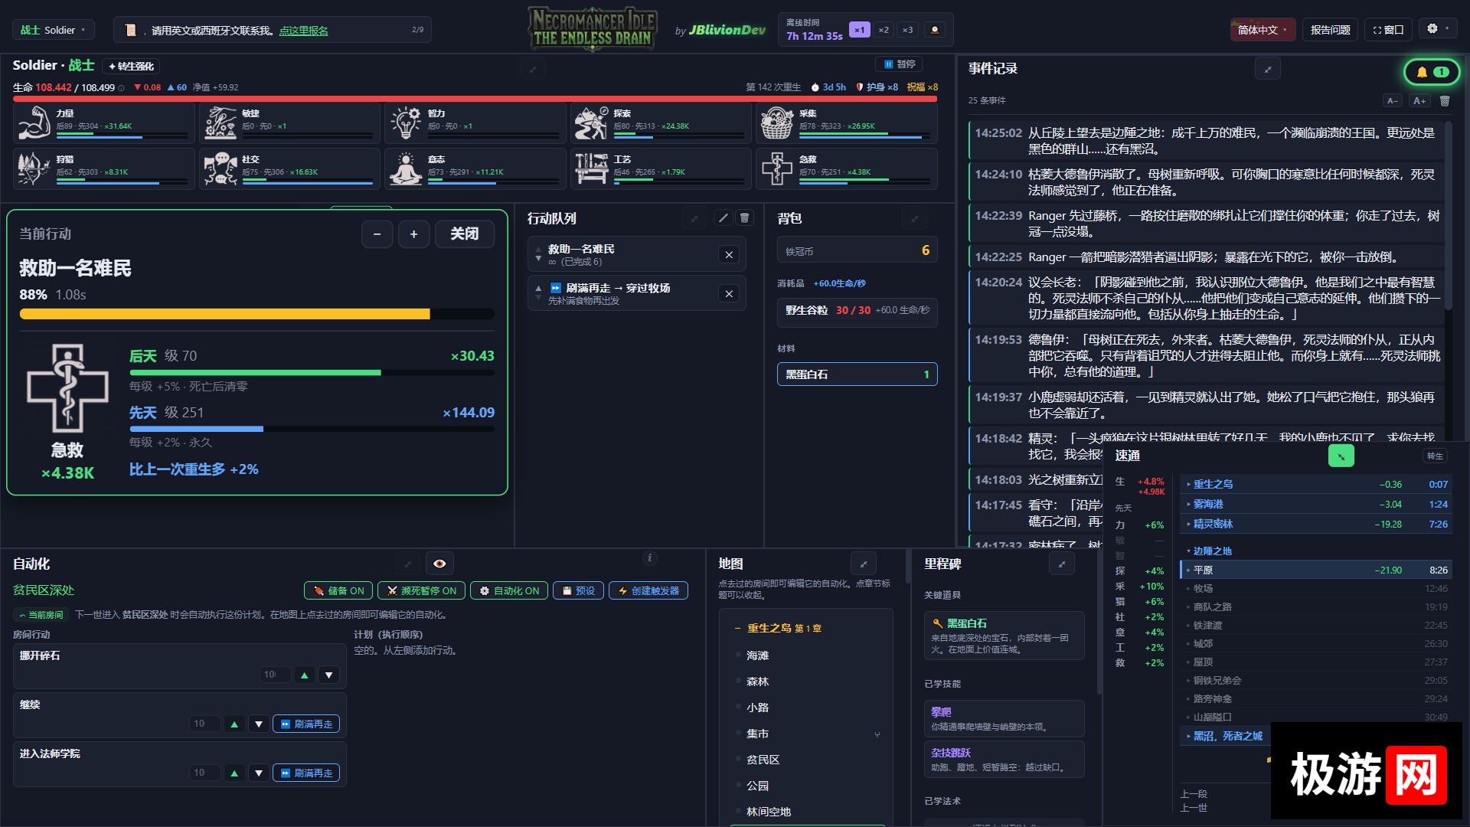Delete event log with trash icon
Image resolution: width=1470 pixels, height=827 pixels.
[1445, 100]
